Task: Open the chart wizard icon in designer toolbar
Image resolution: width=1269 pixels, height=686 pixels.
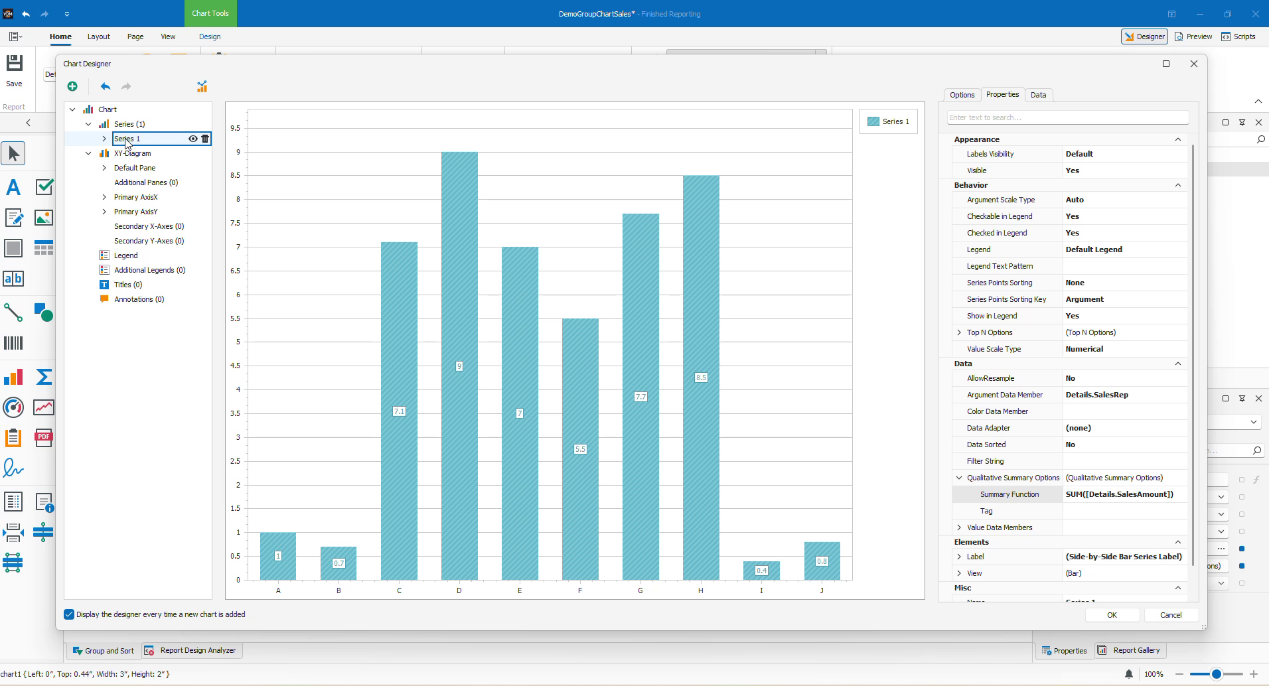Action: [202, 86]
